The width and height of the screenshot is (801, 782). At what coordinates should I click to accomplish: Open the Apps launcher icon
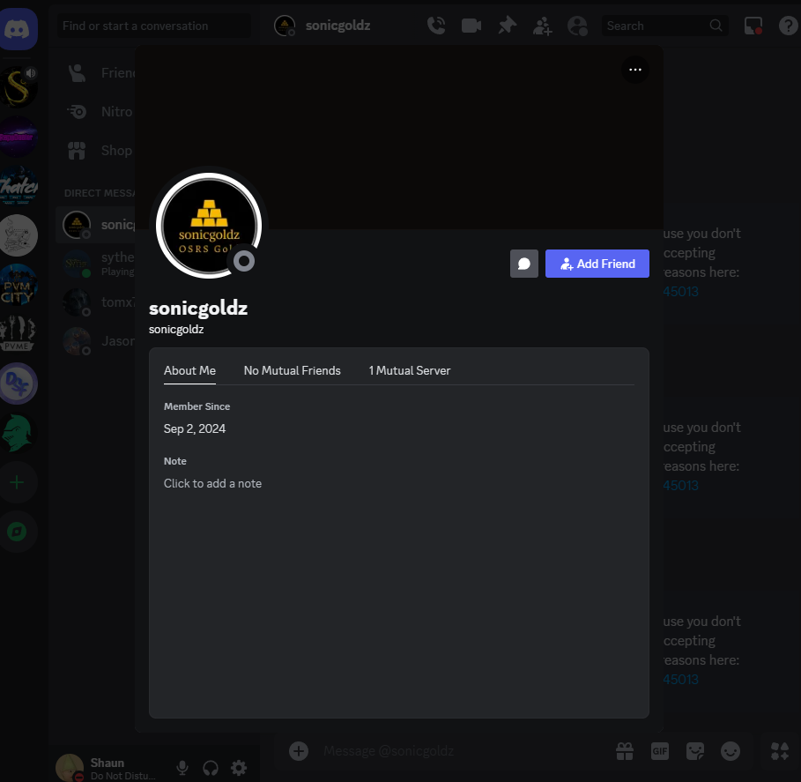[x=780, y=751]
